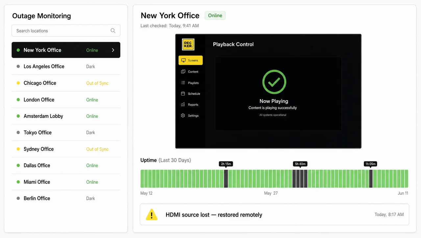This screenshot has width=421, height=238.
Task: Click the 'Last checked: Today, 9:41 AM' text
Action: tap(170, 26)
